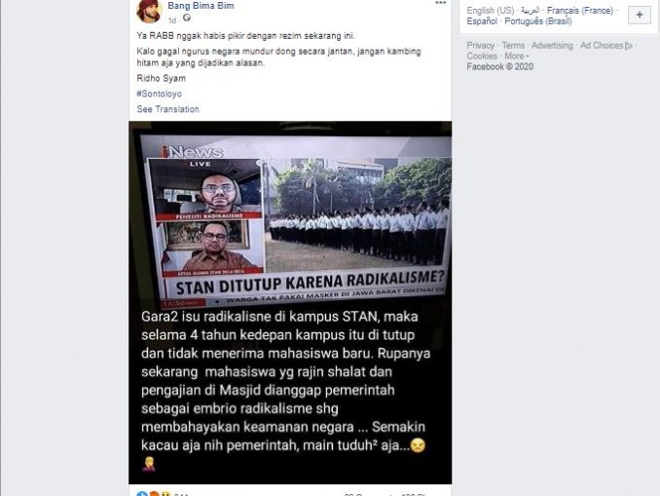This screenshot has height=496, width=660.
Task: Click the public audience globe icon
Action: coord(187,19)
